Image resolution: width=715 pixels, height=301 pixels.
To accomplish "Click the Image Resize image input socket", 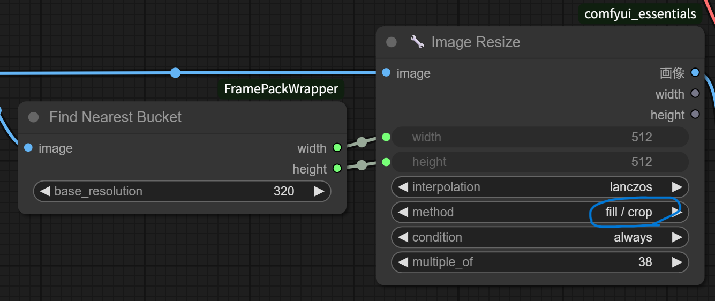I will tap(387, 73).
